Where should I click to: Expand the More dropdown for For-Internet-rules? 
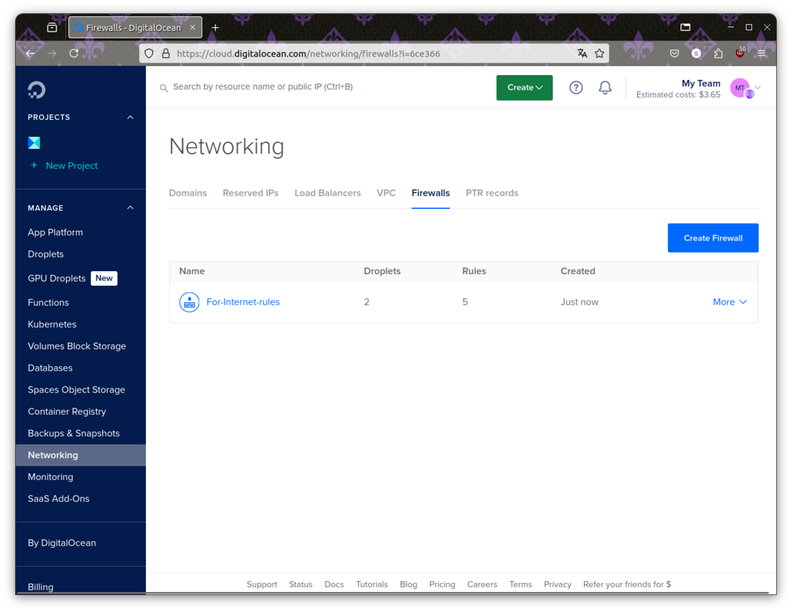(730, 302)
